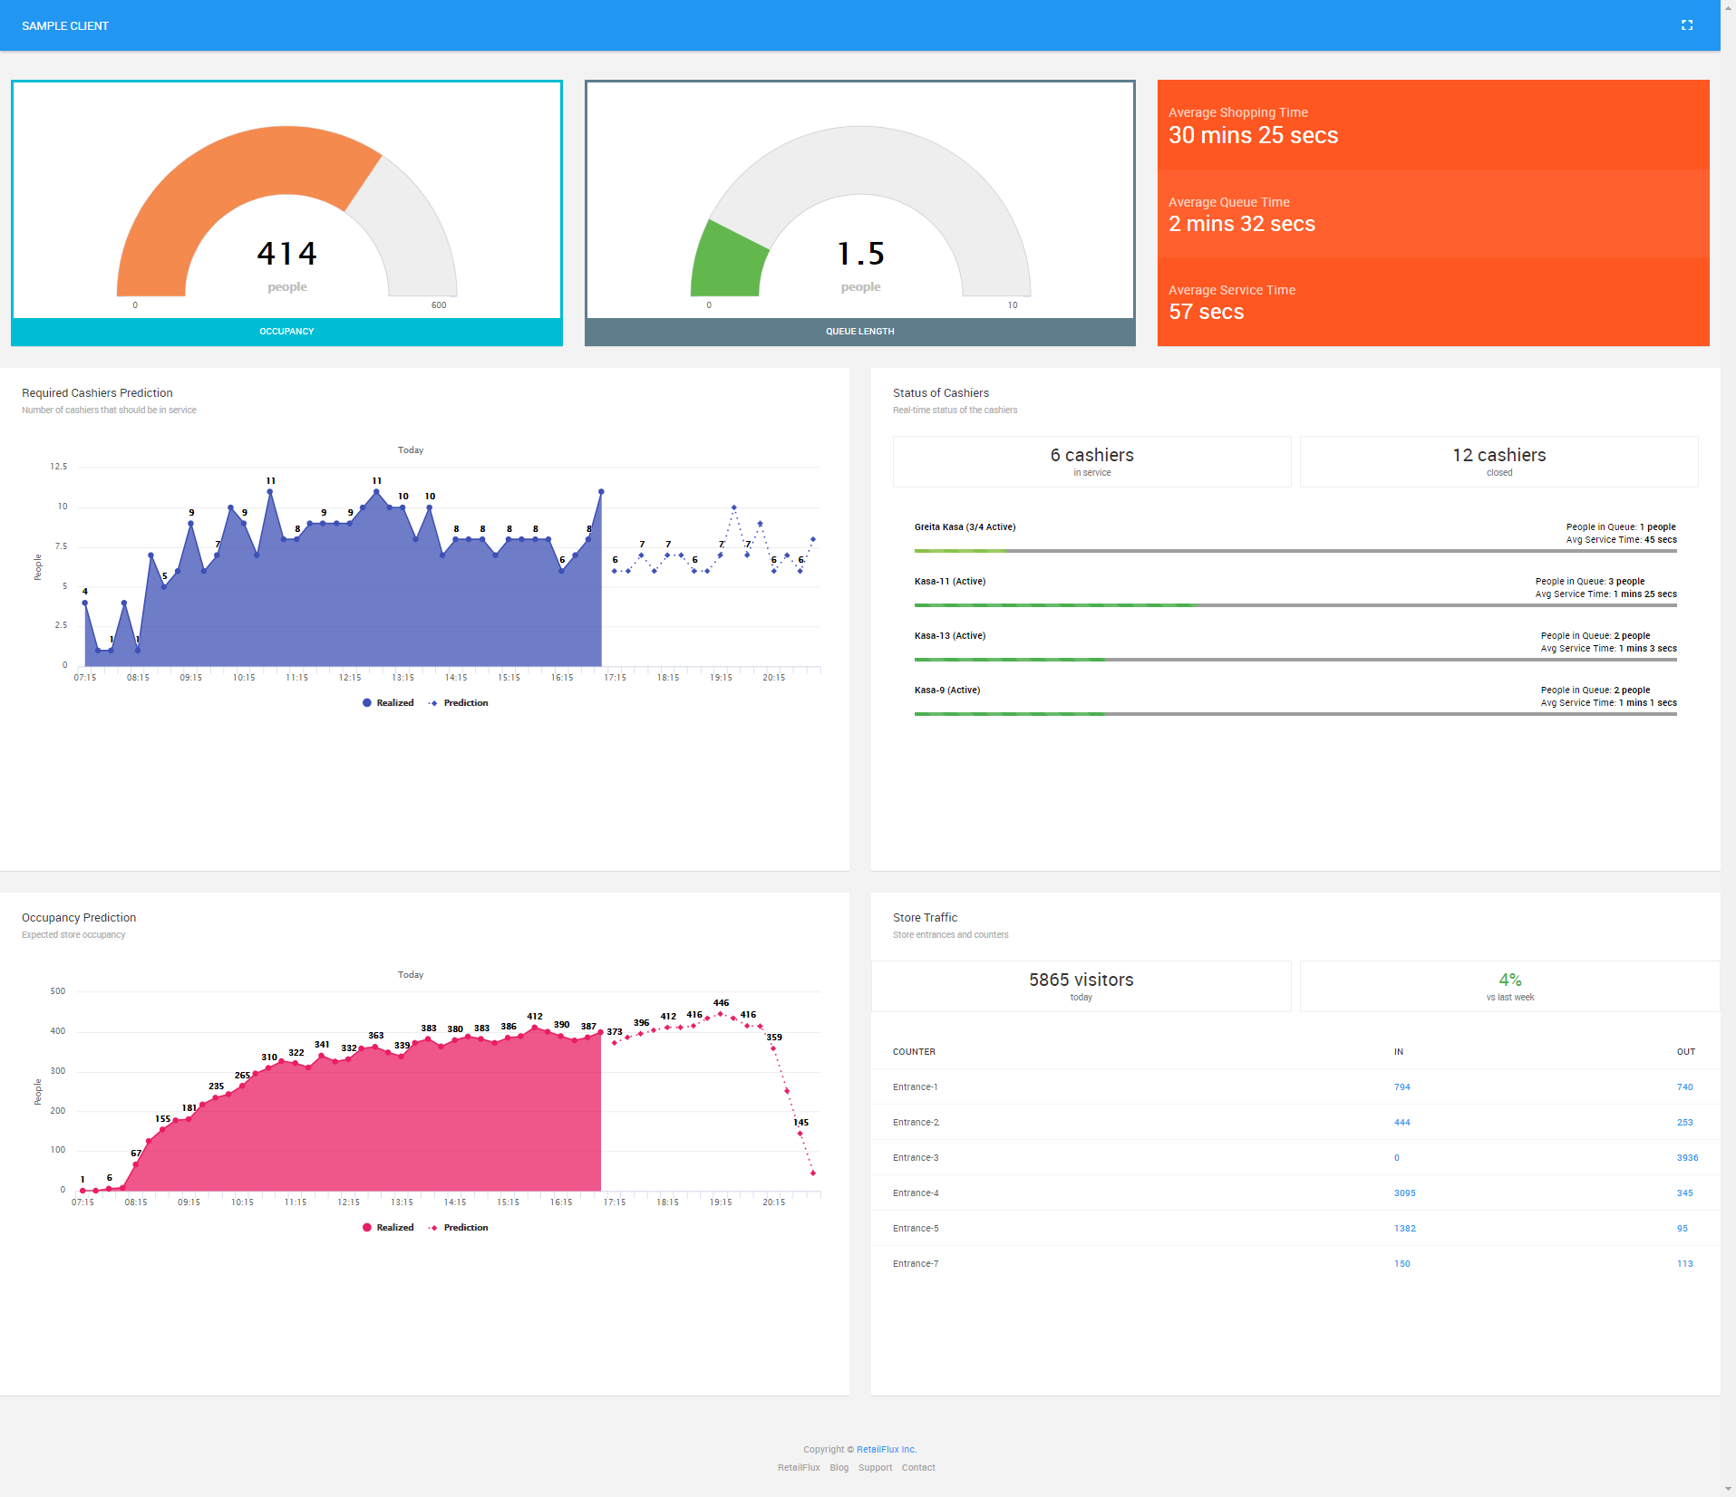
Task: Open the Blog footer link
Action: click(839, 1468)
